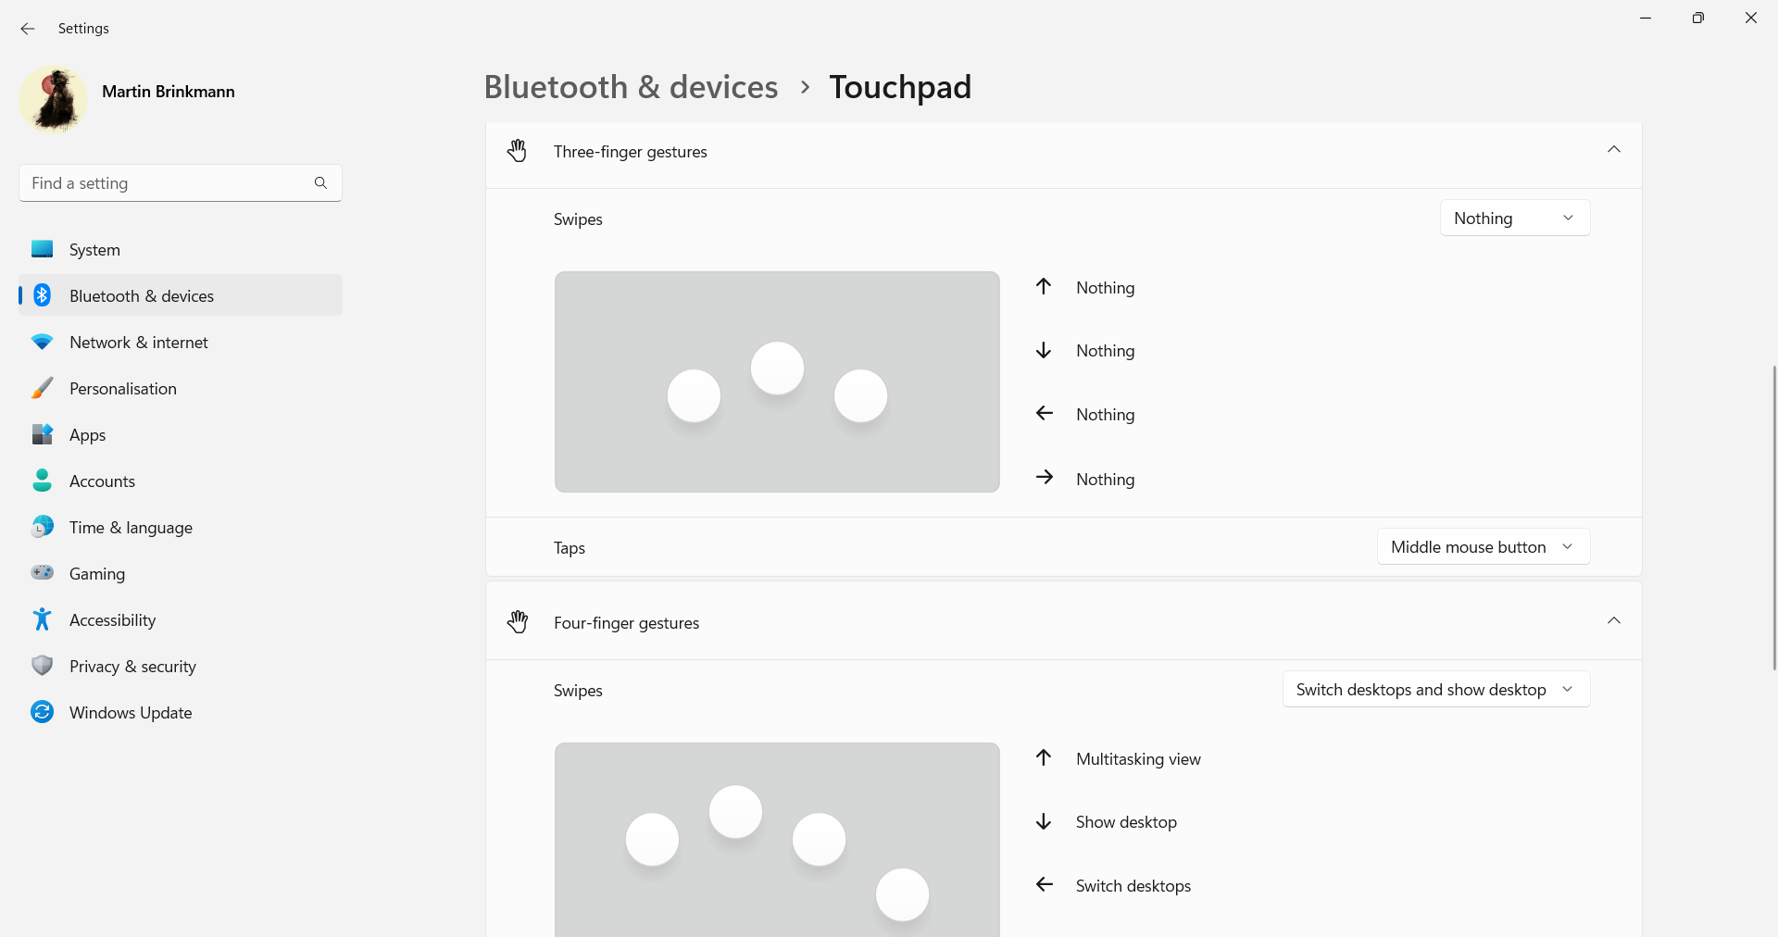
Task: Open the three-finger Swipes dropdown
Action: (1514, 218)
